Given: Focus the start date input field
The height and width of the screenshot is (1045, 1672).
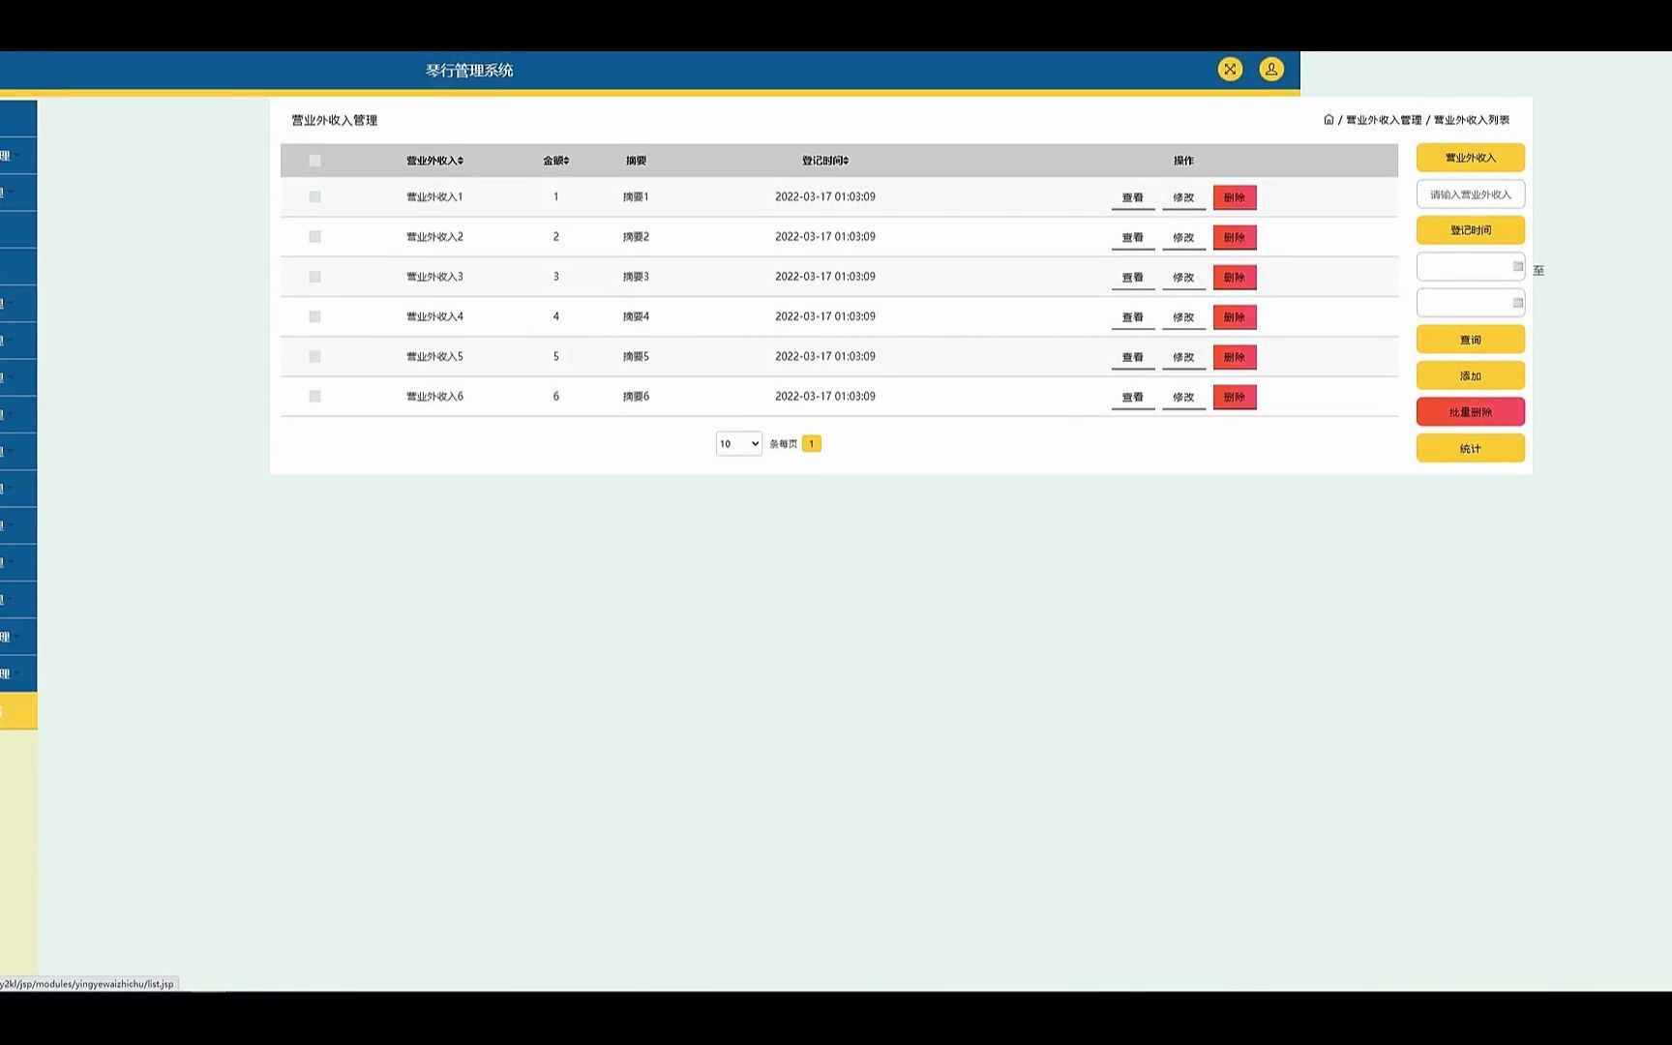Looking at the screenshot, I should click(1470, 266).
